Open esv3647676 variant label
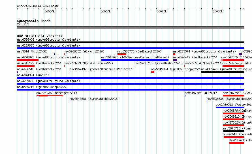The width and height of the screenshot is (252, 154). tap(236, 57)
